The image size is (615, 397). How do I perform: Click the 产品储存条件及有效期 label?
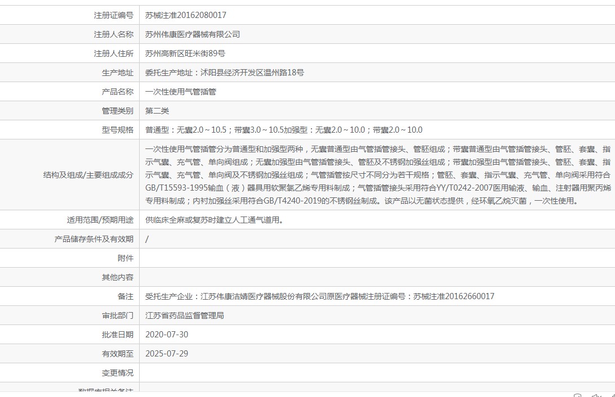pos(93,239)
